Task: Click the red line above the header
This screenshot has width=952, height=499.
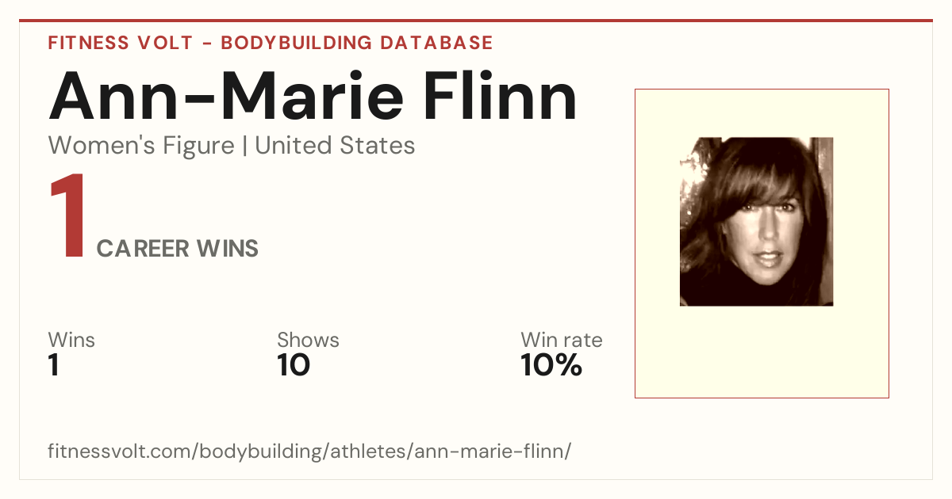Action: 476,21
